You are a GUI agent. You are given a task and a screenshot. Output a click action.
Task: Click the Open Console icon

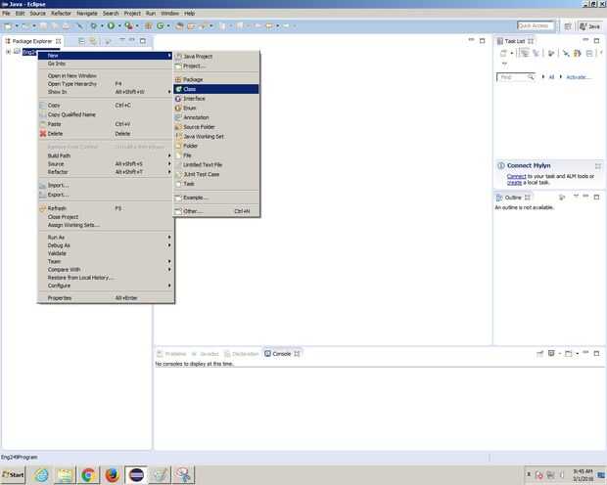tap(568, 354)
